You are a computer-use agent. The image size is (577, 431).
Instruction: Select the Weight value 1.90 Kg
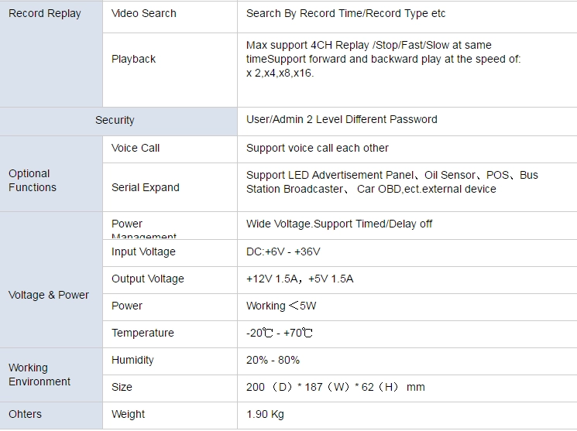[x=265, y=415]
